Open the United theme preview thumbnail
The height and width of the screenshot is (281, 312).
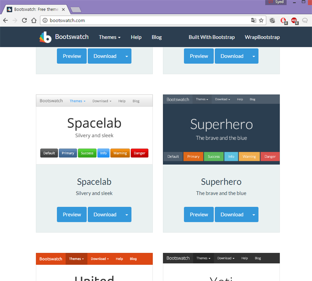(94, 267)
